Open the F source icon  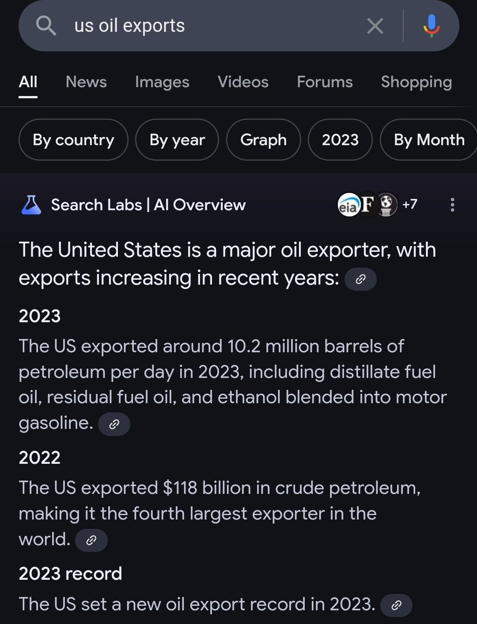click(367, 205)
